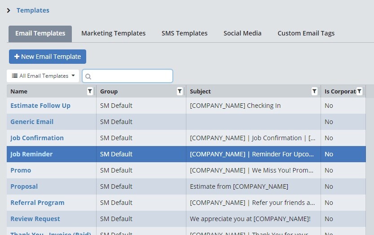
Task: Select the Email Templates tab
Action: (40, 33)
